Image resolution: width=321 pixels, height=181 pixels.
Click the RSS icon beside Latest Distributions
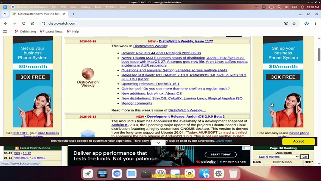click(17, 148)
